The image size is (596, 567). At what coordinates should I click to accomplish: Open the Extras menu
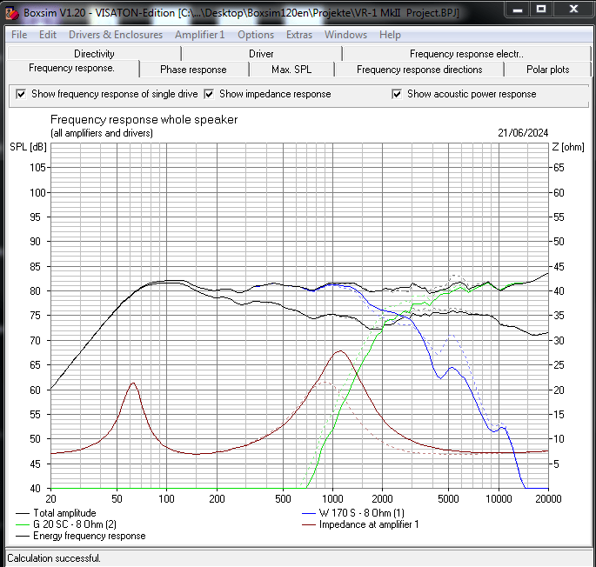pyautogui.click(x=299, y=35)
